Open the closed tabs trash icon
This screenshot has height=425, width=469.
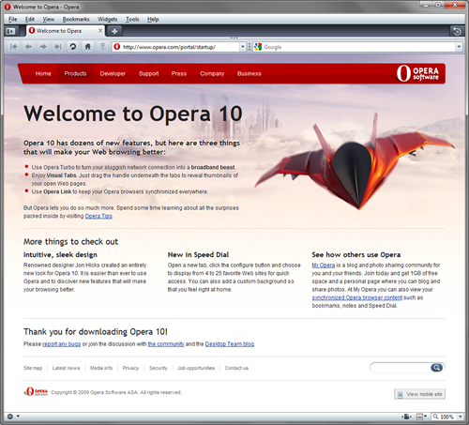pyautogui.click(x=457, y=31)
